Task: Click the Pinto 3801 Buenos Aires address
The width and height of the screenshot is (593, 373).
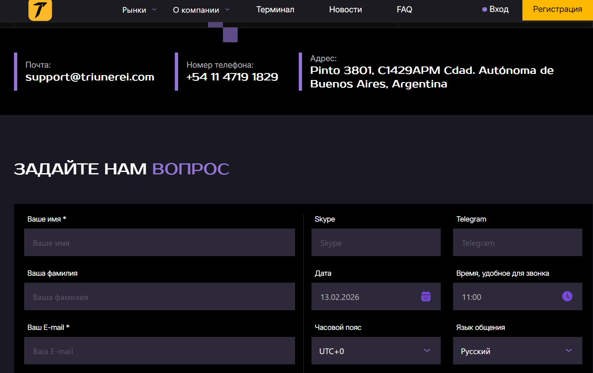Action: [432, 77]
